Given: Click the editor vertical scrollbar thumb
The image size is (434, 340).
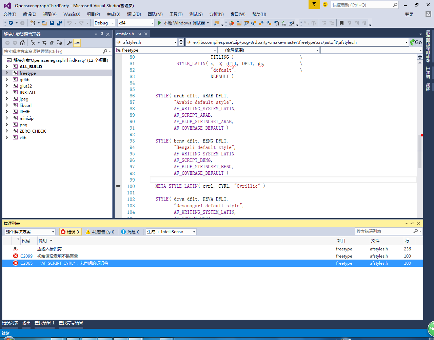Looking at the screenshot, I should [420, 151].
